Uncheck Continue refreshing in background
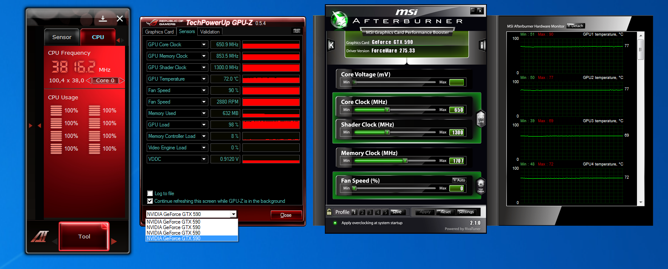The image size is (668, 269). point(150,201)
